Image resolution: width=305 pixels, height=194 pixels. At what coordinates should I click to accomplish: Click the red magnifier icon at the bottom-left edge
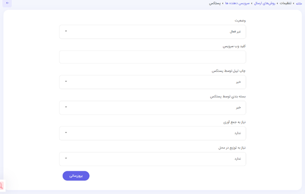pyautogui.click(x=2, y=186)
